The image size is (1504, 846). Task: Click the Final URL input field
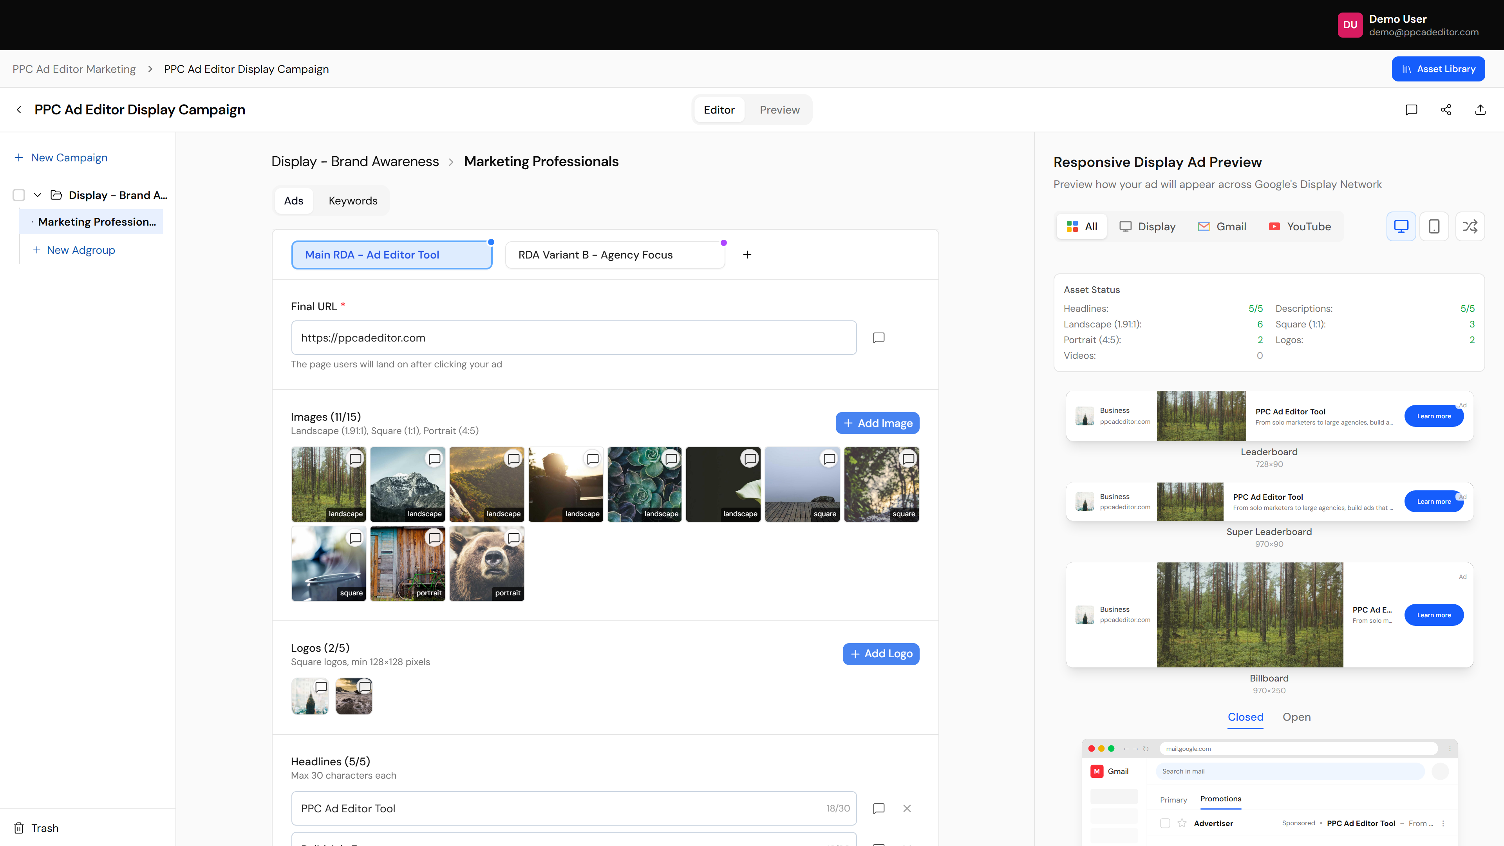click(574, 338)
